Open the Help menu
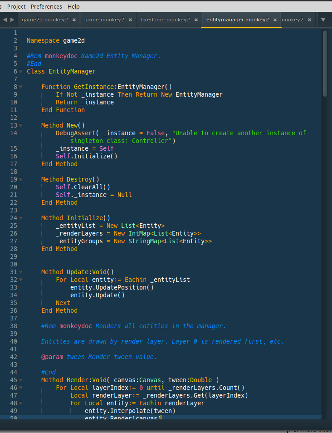Image resolution: width=332 pixels, height=433 pixels. click(x=73, y=6)
